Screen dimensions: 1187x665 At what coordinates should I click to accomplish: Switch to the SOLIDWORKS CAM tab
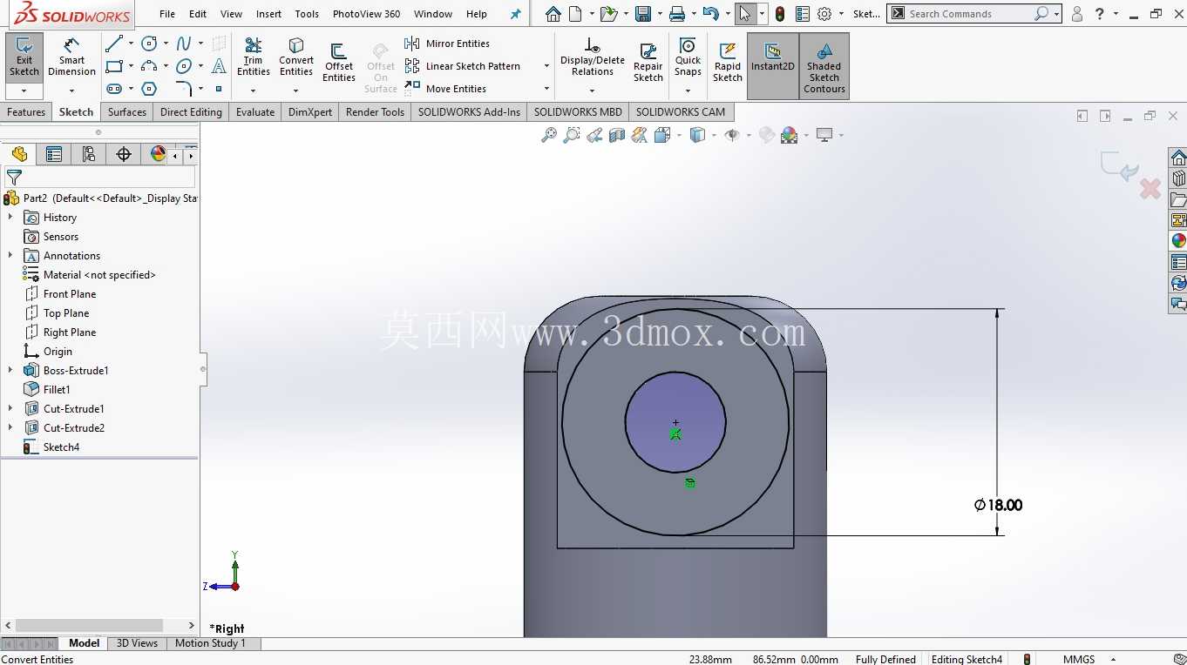(x=681, y=111)
